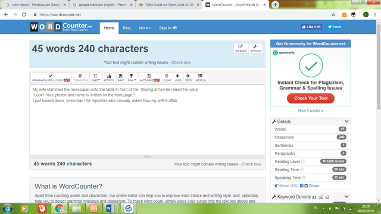Open the Windows Start menu

[7, 209]
